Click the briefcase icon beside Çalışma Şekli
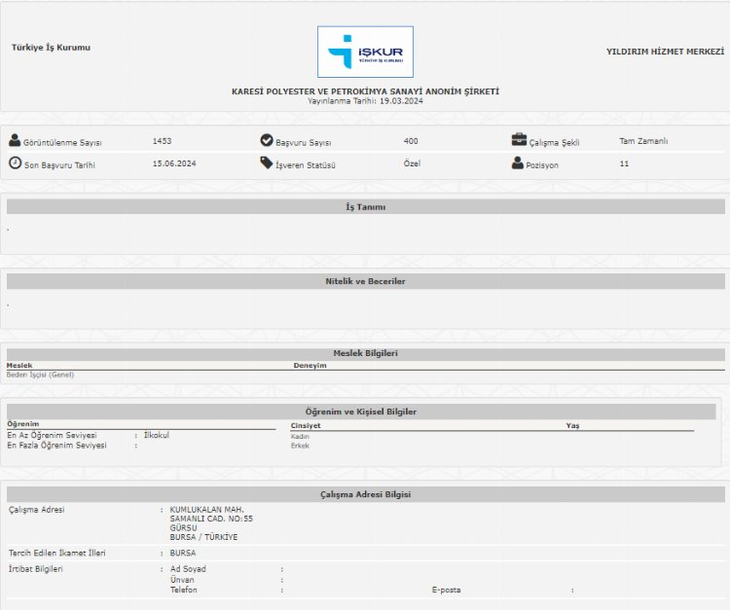Screen dimensions: 730x610 click(519, 140)
